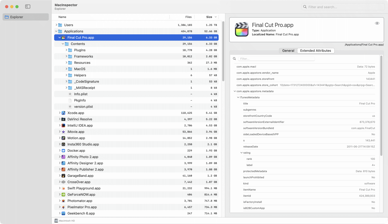Click the Affinity Designer 2.app icon
Screen dimensions: 388x224
[63, 163]
